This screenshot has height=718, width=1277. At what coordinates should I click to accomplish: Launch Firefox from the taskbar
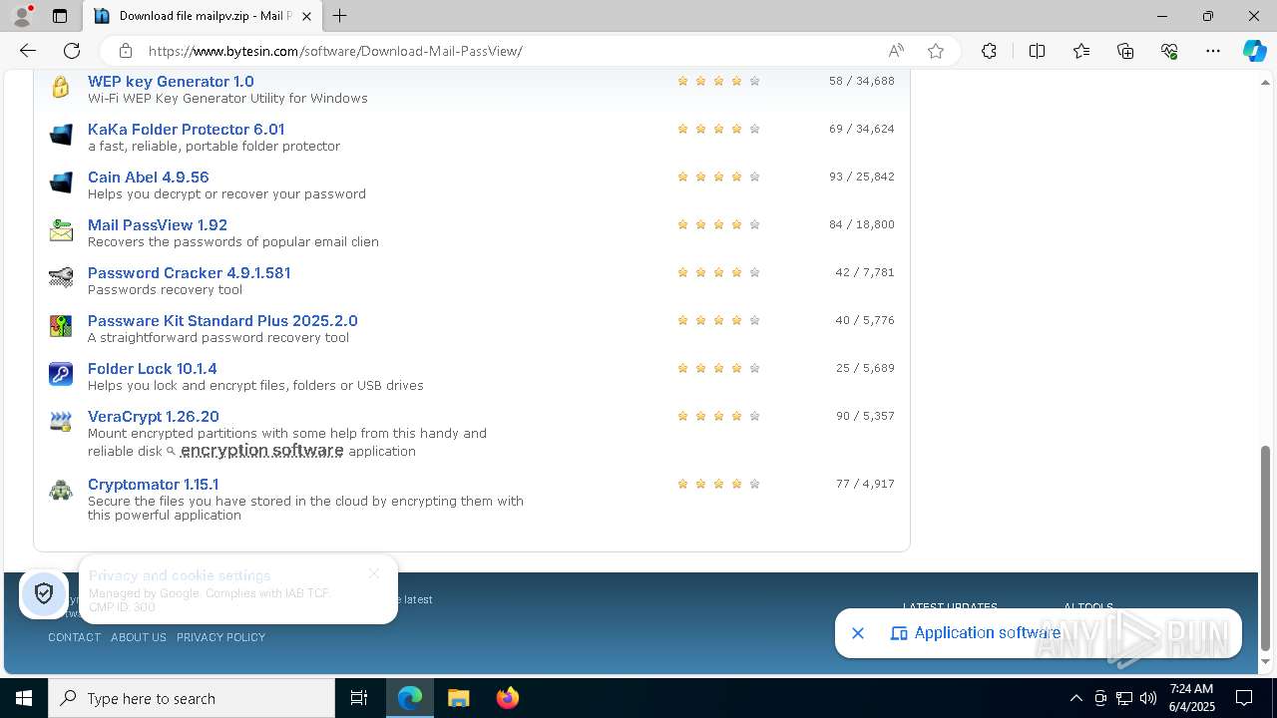(507, 698)
